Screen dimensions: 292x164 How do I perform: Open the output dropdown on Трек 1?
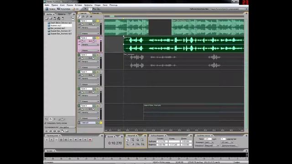tap(90, 33)
